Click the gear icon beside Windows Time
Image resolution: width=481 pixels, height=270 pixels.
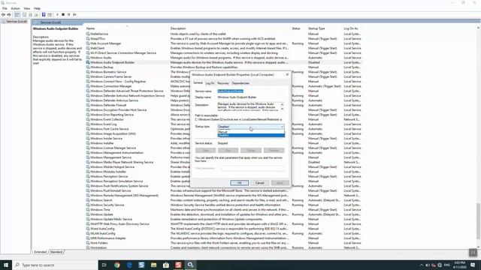pyautogui.click(x=88, y=209)
